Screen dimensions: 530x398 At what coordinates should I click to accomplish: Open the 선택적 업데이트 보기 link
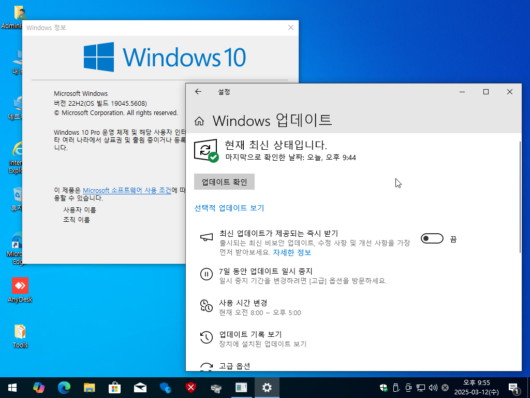tap(229, 208)
